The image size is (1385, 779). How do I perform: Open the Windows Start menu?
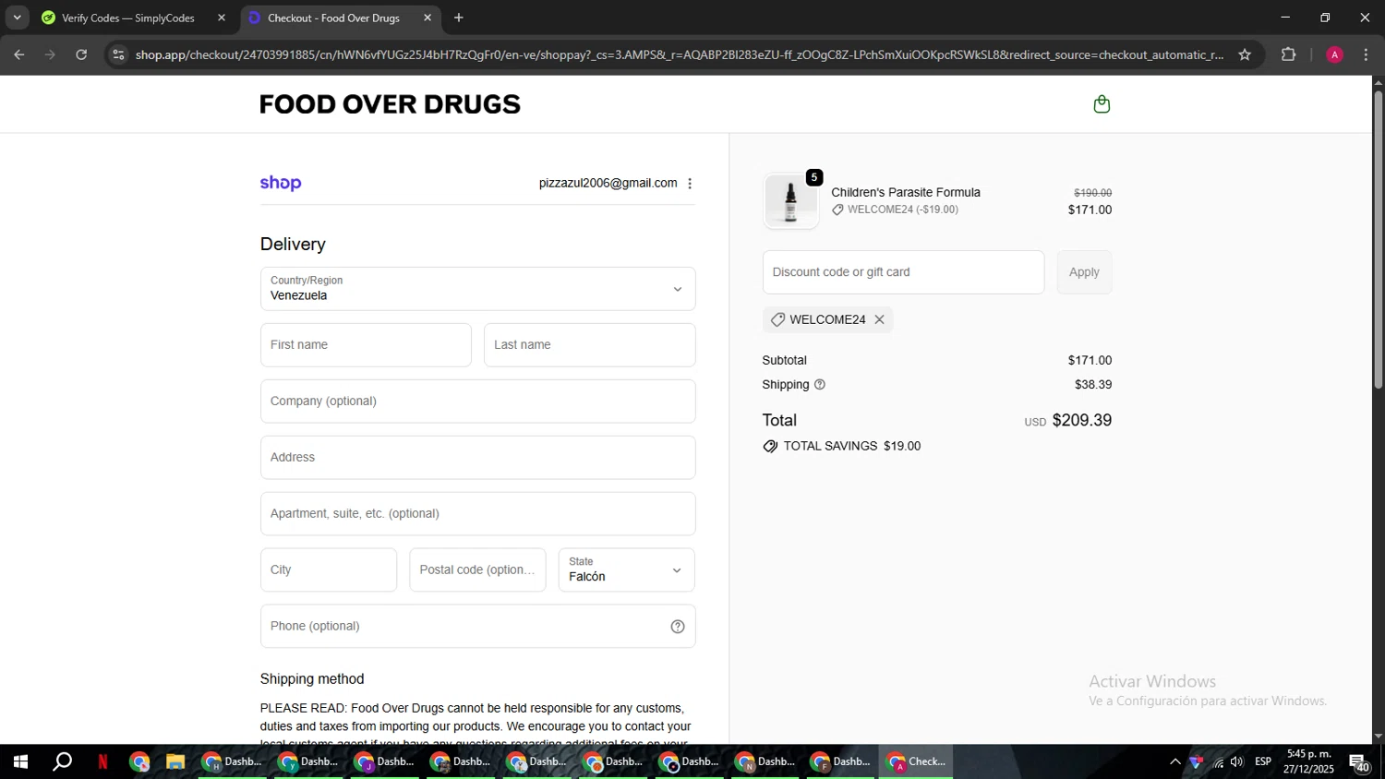click(20, 761)
